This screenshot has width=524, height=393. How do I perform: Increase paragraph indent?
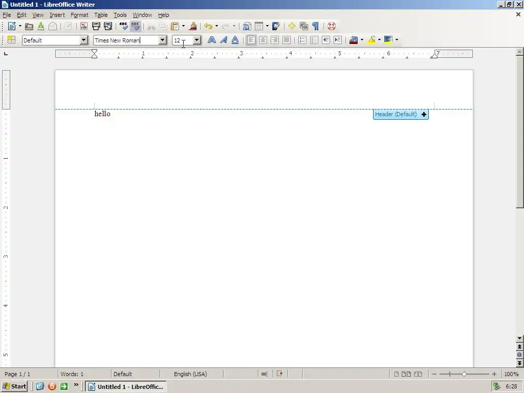(338, 40)
